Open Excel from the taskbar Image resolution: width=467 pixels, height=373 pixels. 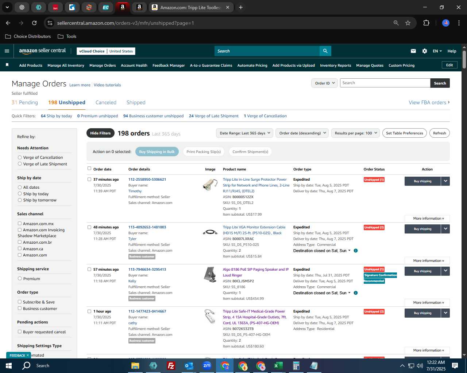point(278,366)
